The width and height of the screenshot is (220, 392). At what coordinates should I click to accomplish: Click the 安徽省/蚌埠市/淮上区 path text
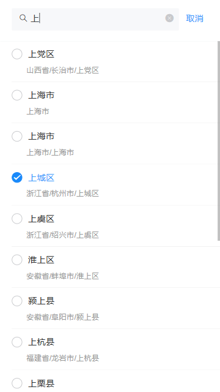pos(62,276)
